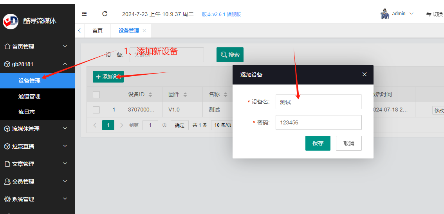Screen dimensions: 444x214
Task: Close the 设备管理 tab
Action: 144,31
